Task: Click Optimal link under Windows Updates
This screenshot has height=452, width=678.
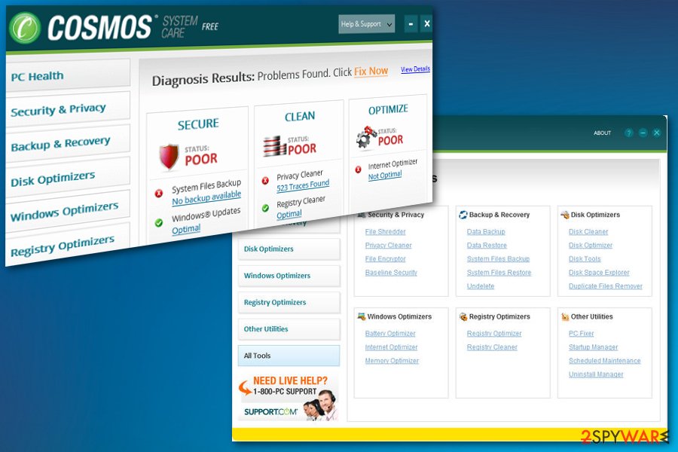Action: 186,229
